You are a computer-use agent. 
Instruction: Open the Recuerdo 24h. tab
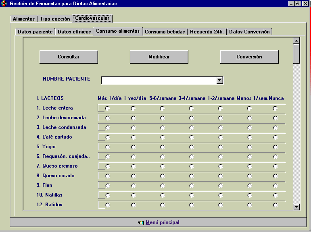[x=207, y=32]
